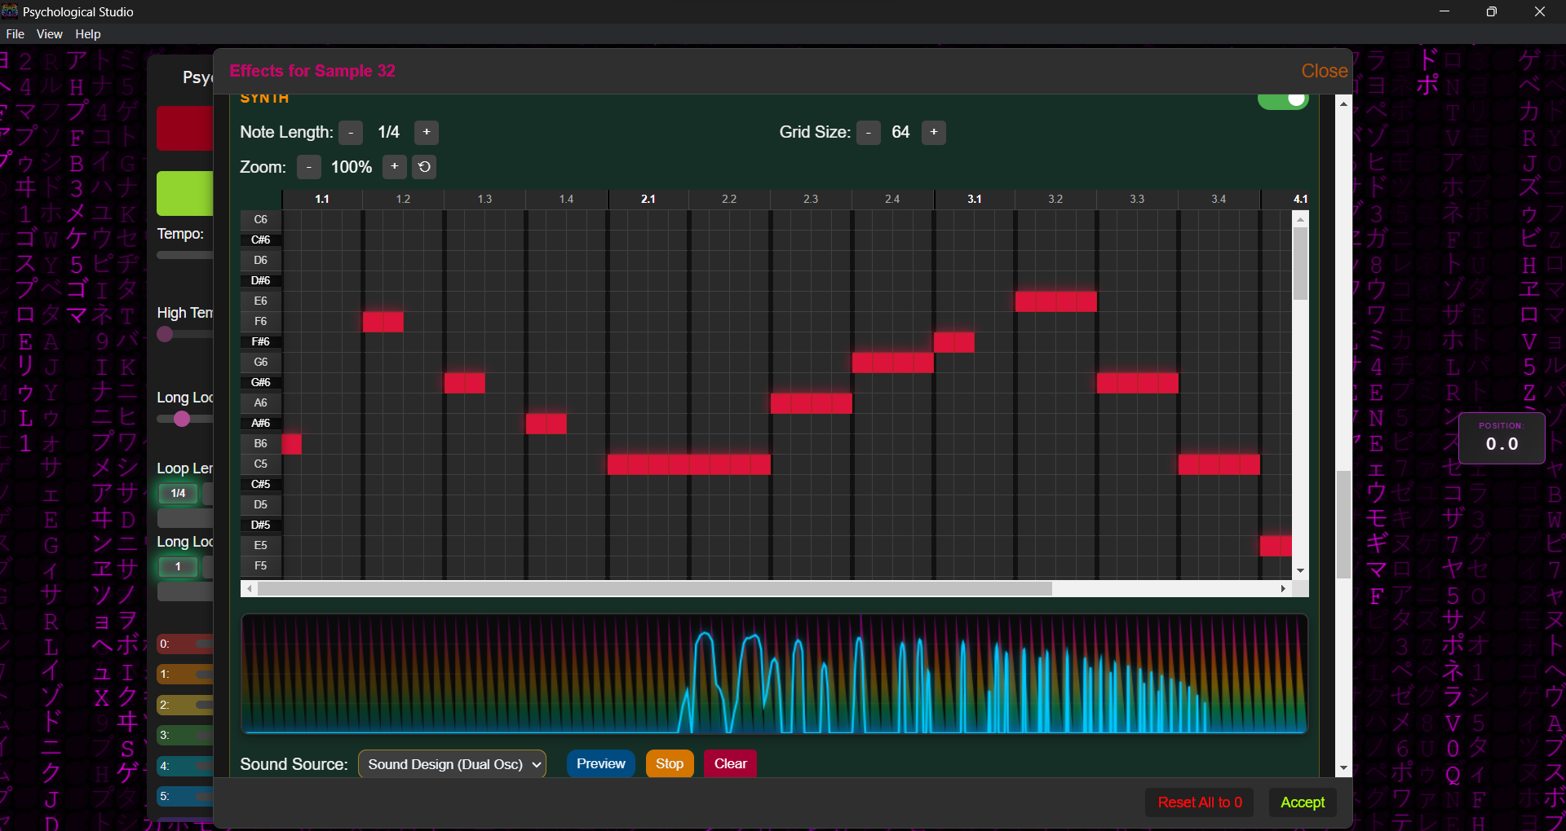Viewport: 1566px width, 831px height.
Task: Decrease zoom with the minus button
Action: [x=309, y=167]
